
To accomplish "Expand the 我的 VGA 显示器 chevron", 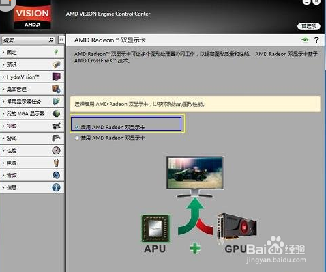I will point(3,113).
